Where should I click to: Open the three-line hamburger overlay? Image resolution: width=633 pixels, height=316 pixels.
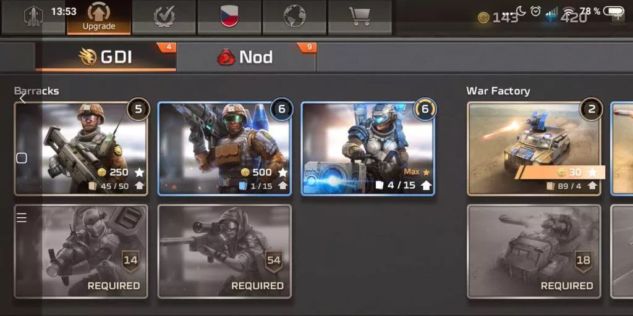pyautogui.click(x=22, y=218)
